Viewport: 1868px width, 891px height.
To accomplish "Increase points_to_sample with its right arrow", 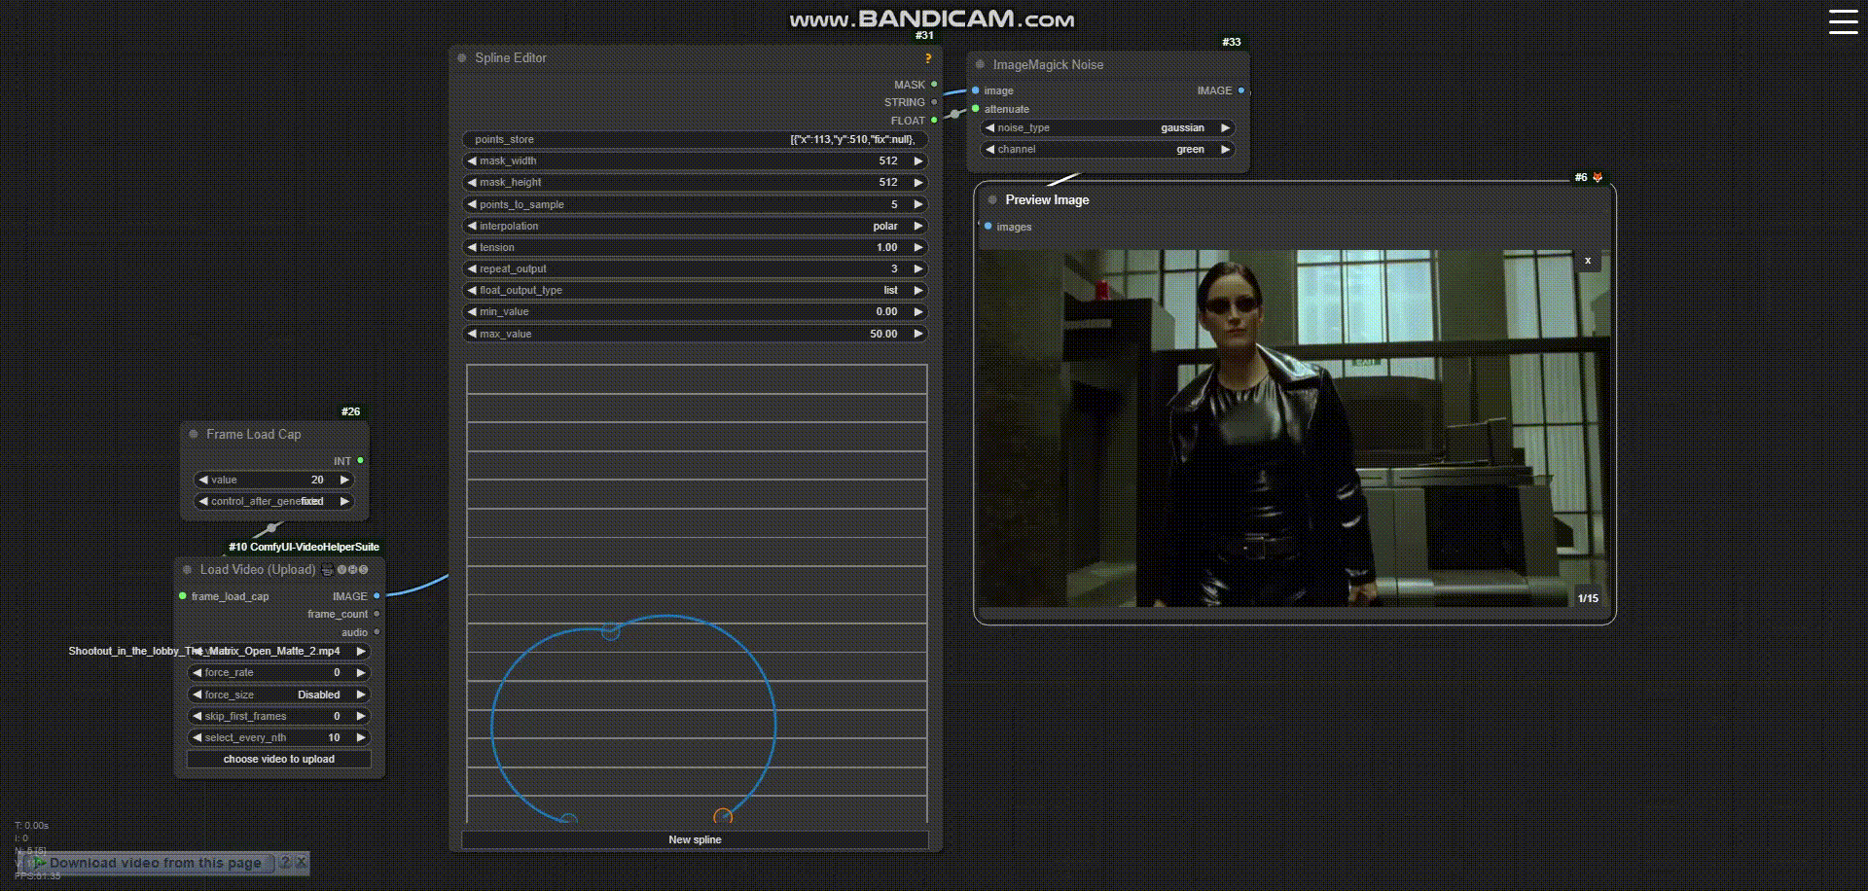I will tap(917, 204).
